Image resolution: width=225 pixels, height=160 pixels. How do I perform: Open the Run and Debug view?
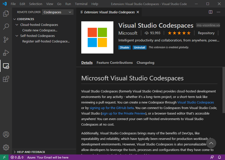coord(6,53)
